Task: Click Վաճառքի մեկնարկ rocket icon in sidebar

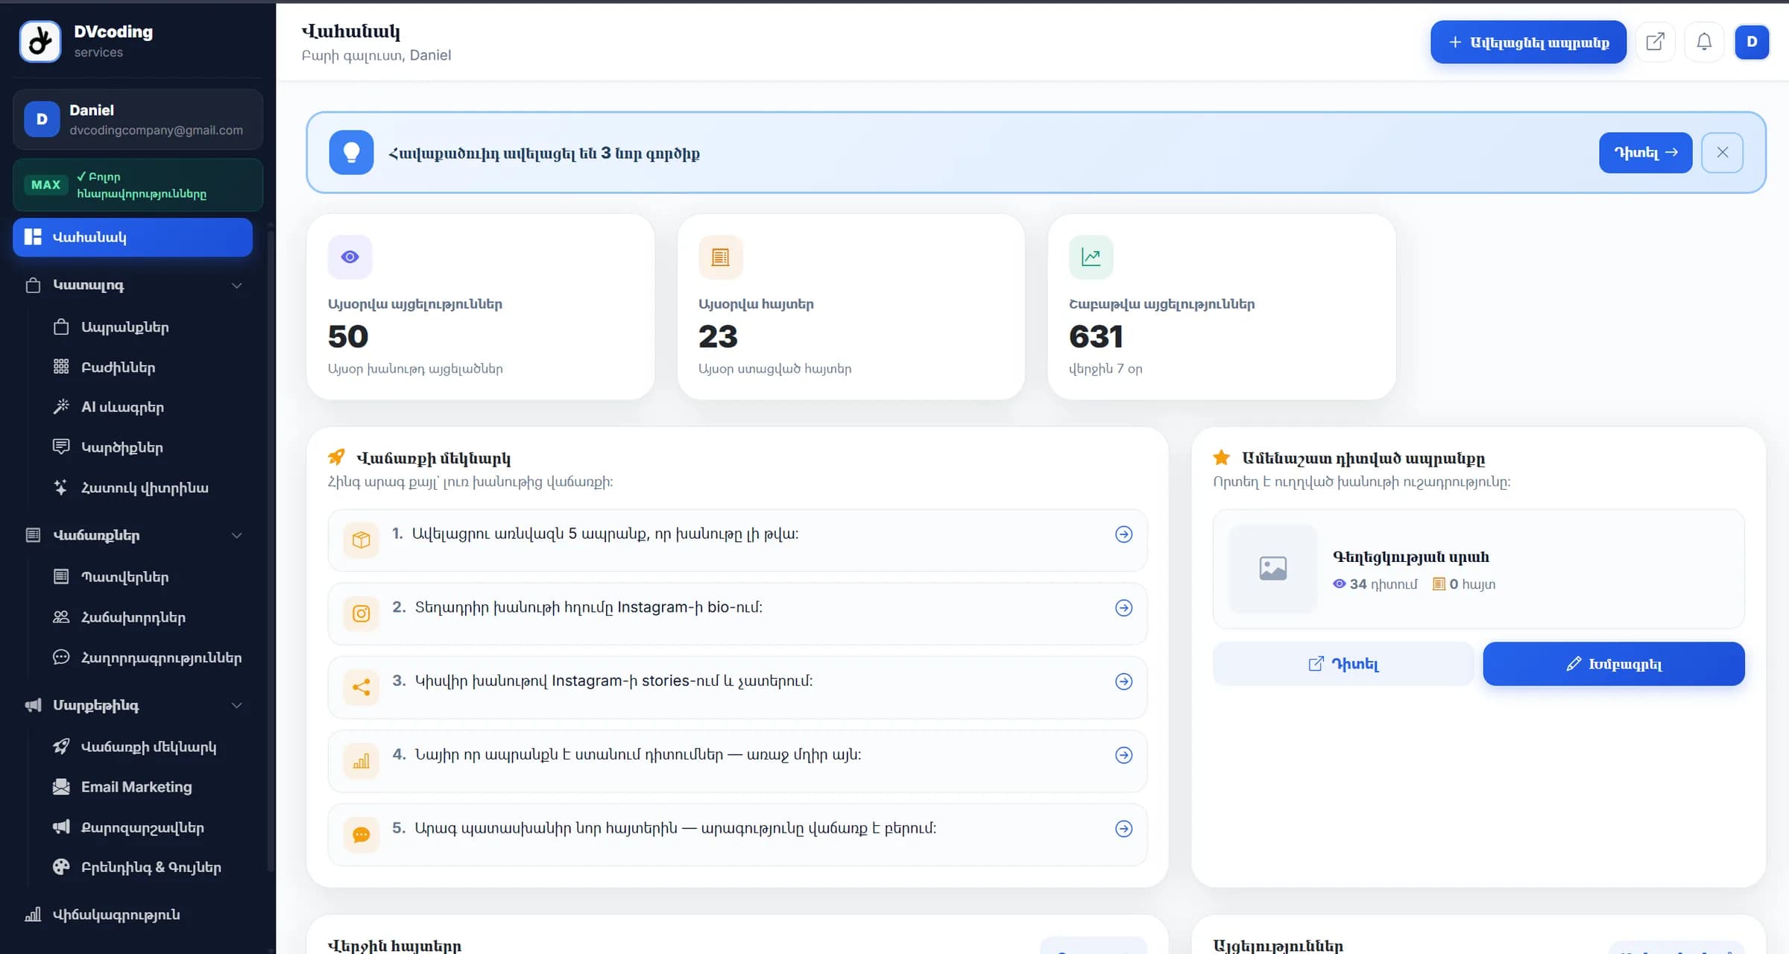Action: coord(61,746)
